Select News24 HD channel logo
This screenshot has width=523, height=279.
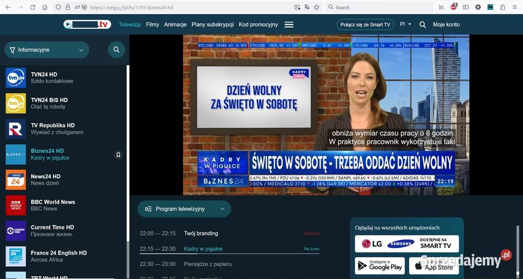pyautogui.click(x=16, y=180)
